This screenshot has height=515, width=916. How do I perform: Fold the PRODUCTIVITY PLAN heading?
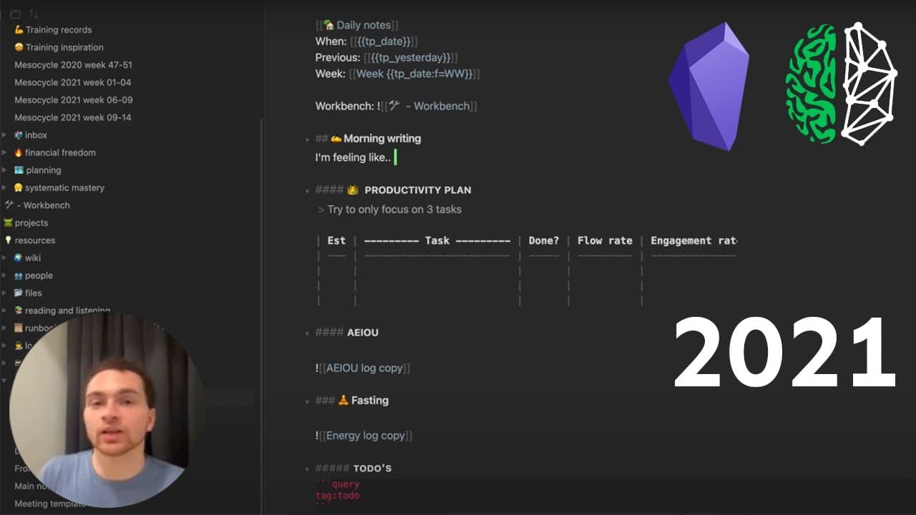click(307, 190)
